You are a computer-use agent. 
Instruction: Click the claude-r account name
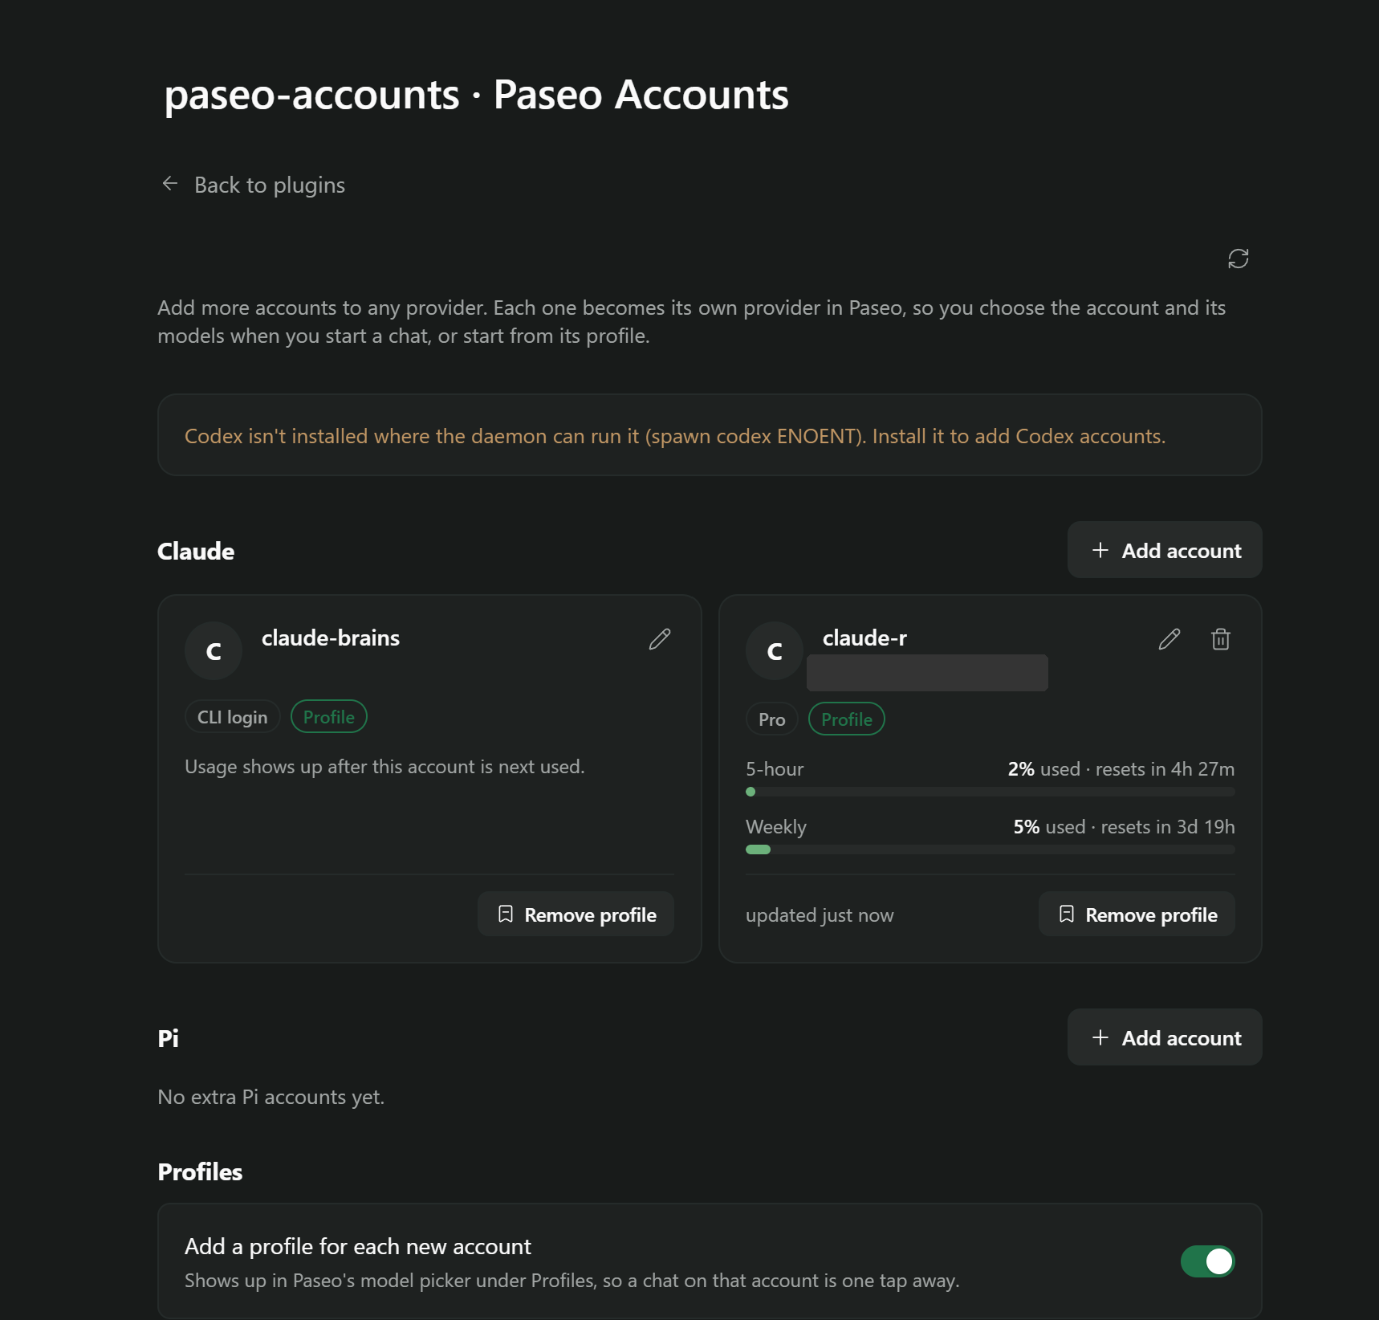[864, 638]
